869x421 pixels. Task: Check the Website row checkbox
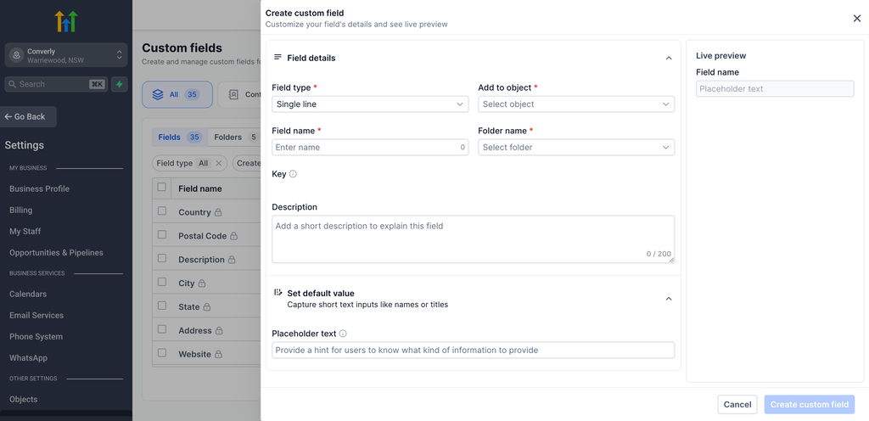(x=162, y=353)
